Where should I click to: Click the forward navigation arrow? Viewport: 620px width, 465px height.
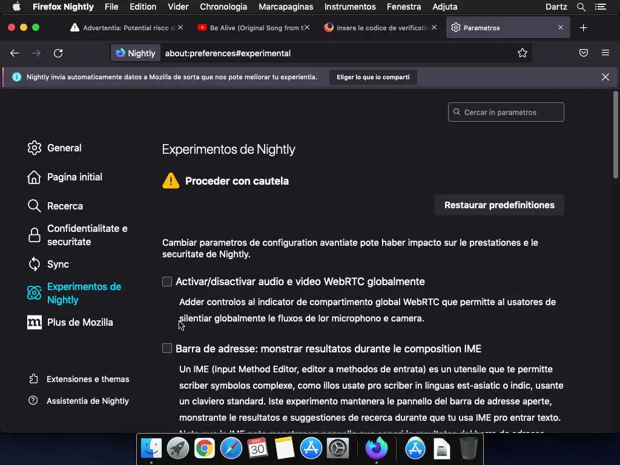click(x=36, y=53)
